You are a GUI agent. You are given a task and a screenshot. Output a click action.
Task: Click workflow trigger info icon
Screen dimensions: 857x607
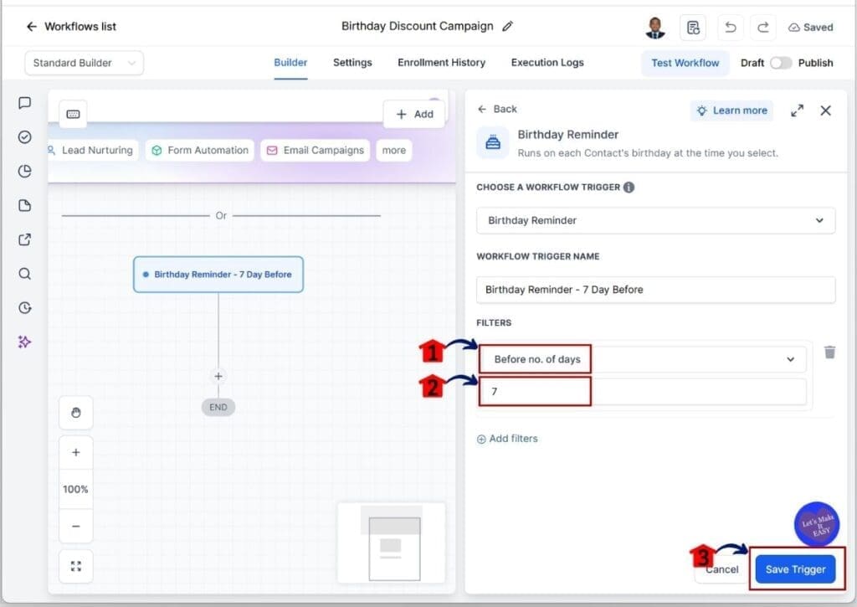pyautogui.click(x=629, y=187)
